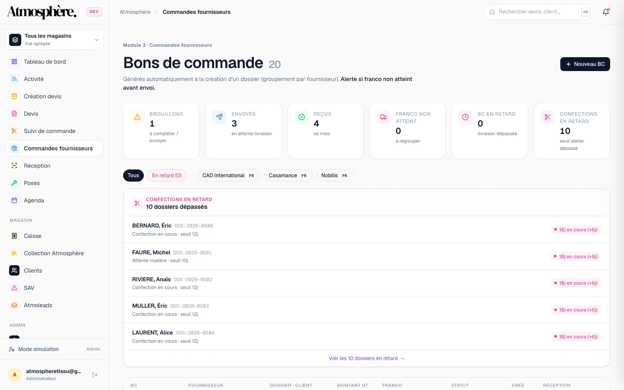Expand the Tous les magasins store selector
The width and height of the screenshot is (624, 390).
[55, 40]
